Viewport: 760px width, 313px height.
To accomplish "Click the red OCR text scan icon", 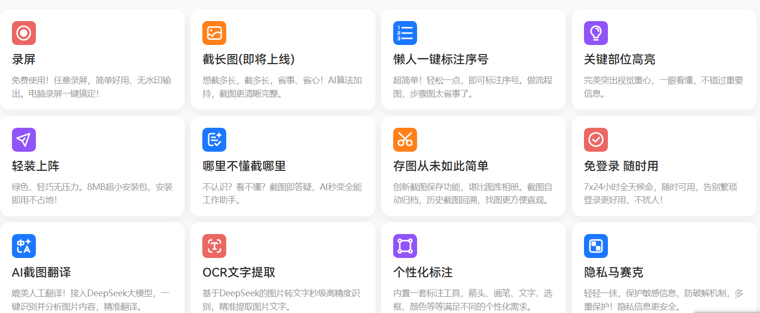I will pos(214,246).
